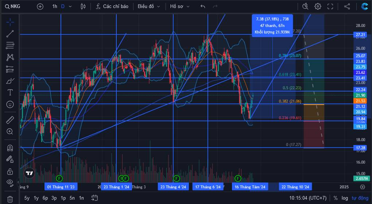Open chart settings gear

point(318,7)
